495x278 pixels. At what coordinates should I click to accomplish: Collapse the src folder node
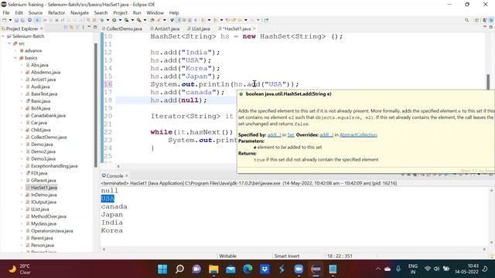coord(9,43)
